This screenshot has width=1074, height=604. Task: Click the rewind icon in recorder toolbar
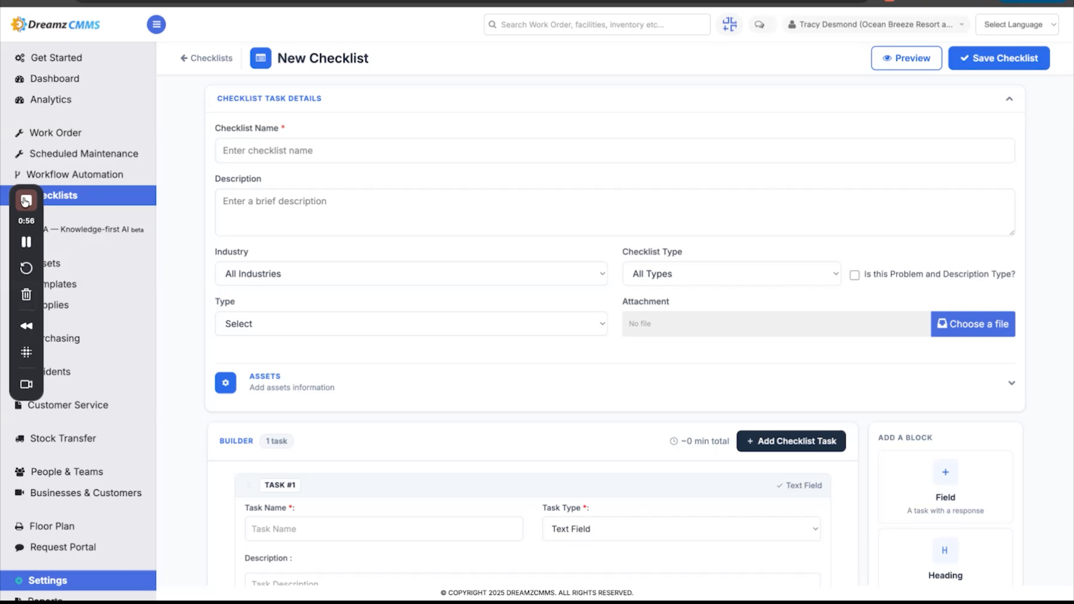(26, 326)
